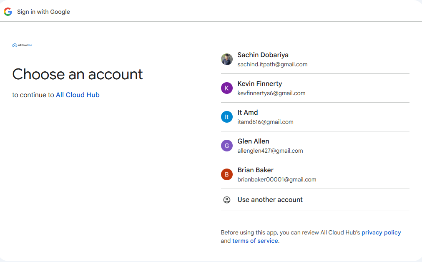Viewport: 422px width, 262px height.
Task: Click Kevin Finnerty's purple avatar circle
Action: click(226, 88)
